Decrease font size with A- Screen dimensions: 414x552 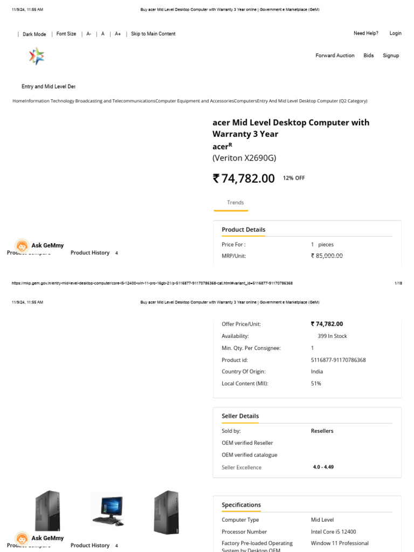(x=89, y=34)
